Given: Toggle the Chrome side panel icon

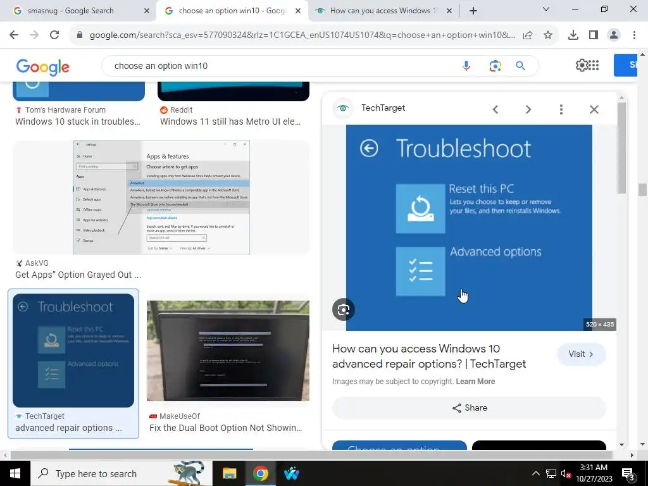Looking at the screenshot, I should [594, 35].
